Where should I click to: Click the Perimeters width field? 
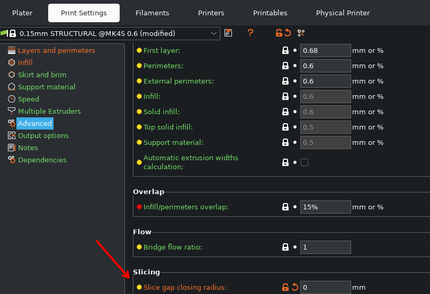tap(325, 66)
